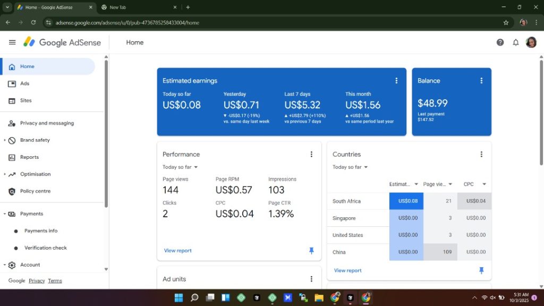Open Balance card more options menu
The height and width of the screenshot is (306, 544).
pyautogui.click(x=481, y=81)
